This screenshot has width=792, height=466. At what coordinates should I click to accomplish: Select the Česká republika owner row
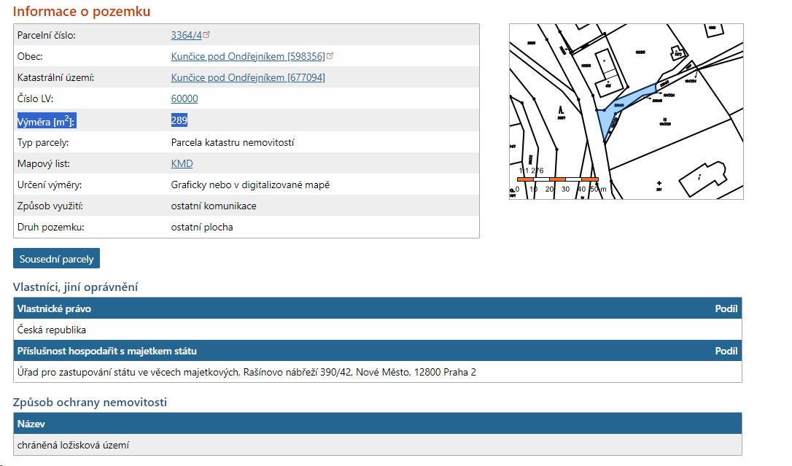[52, 330]
